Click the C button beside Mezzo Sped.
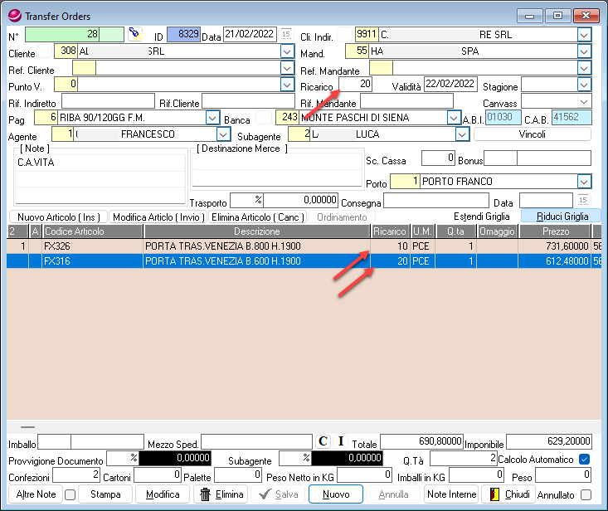 [x=323, y=441]
